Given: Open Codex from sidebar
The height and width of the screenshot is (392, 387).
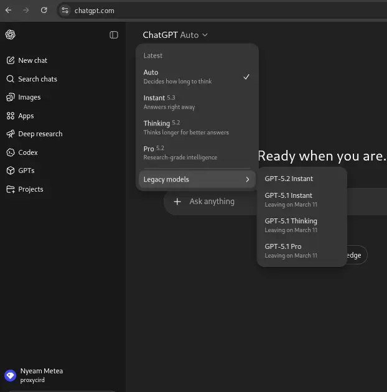Looking at the screenshot, I should 22,152.
